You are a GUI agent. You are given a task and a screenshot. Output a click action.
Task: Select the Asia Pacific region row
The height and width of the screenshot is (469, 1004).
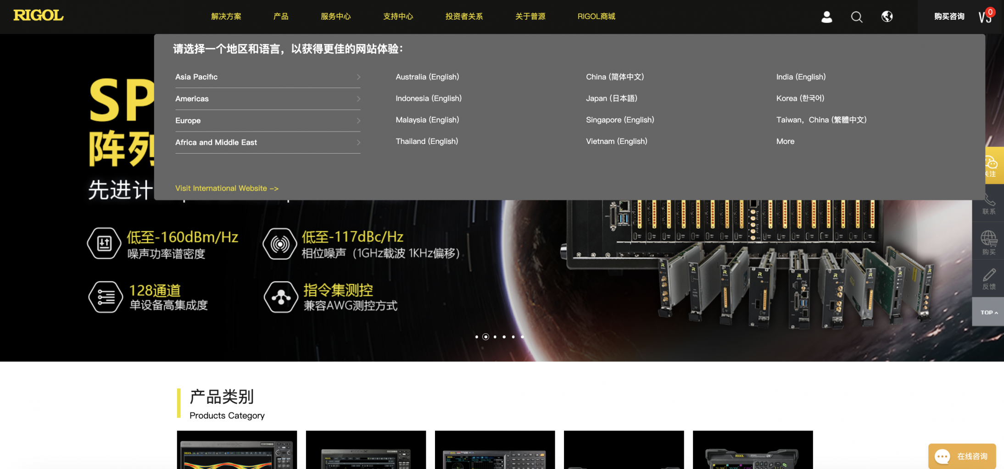[x=268, y=77]
